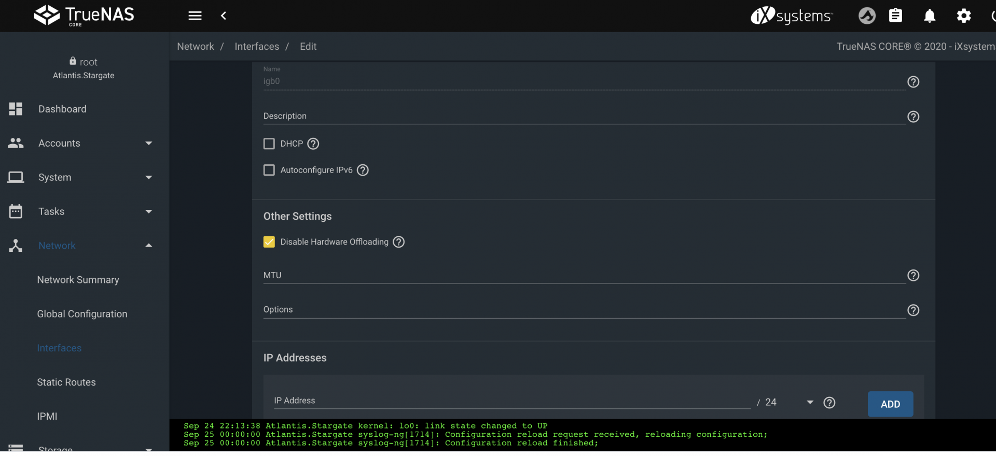
Task: Expand the Tasks menu arrow
Action: [x=149, y=211]
